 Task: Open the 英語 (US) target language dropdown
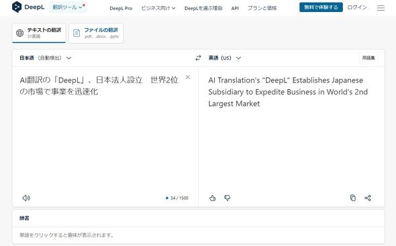click(x=225, y=58)
